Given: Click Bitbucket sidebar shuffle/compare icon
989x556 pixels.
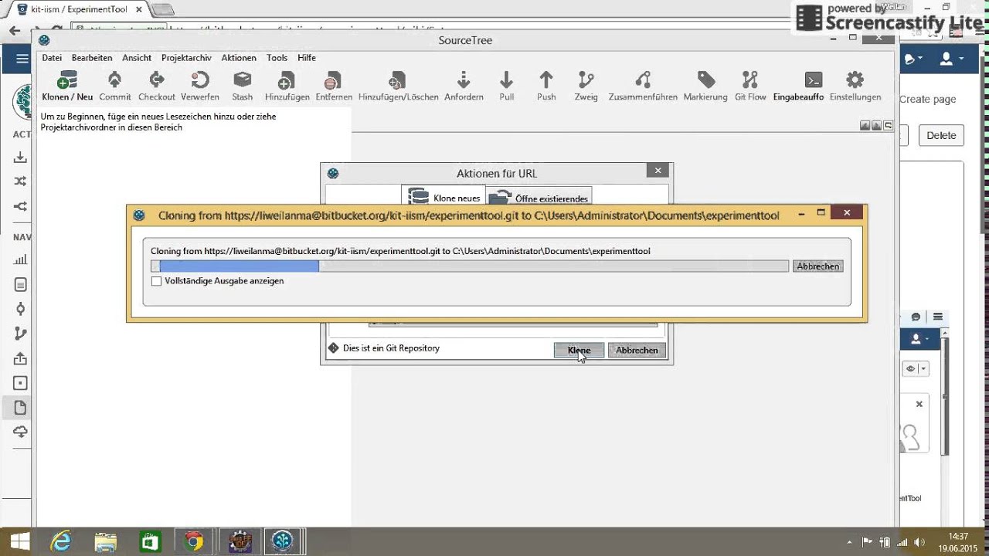Looking at the screenshot, I should [x=20, y=181].
